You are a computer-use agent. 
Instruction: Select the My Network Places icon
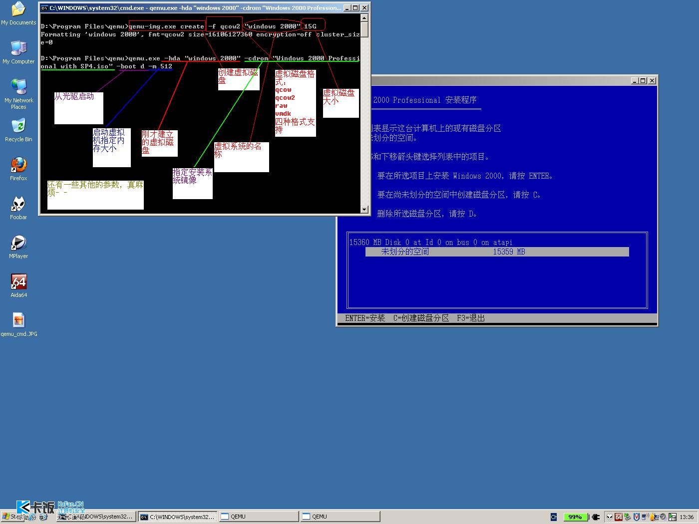(18, 94)
